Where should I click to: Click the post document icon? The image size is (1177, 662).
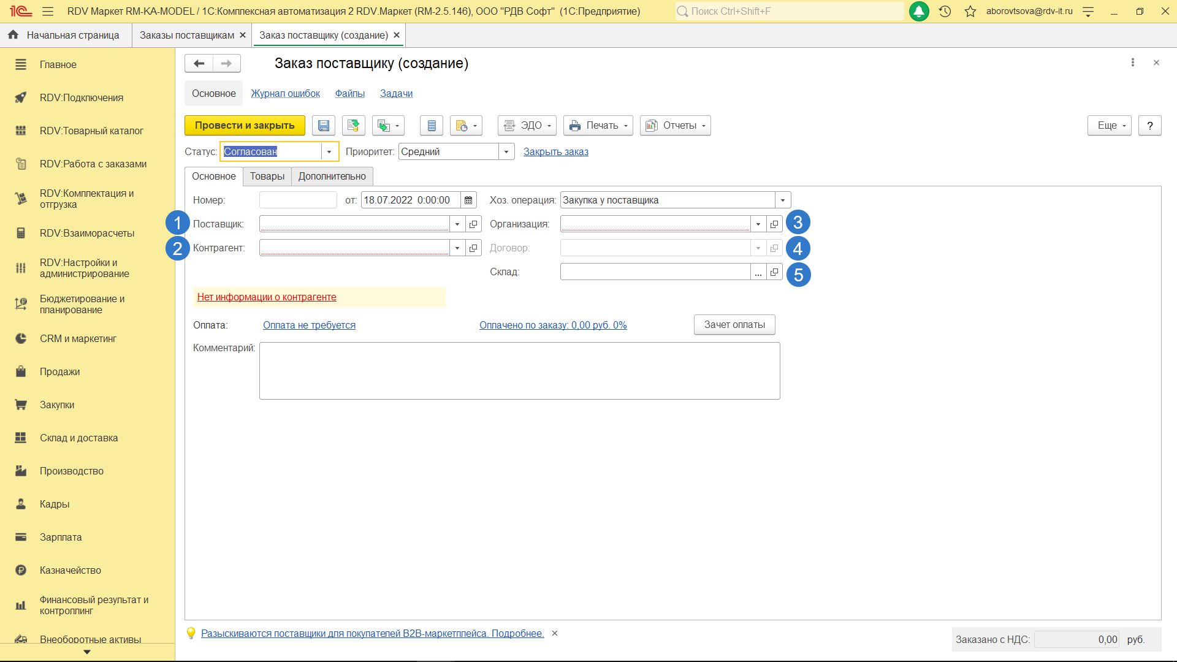click(x=353, y=126)
